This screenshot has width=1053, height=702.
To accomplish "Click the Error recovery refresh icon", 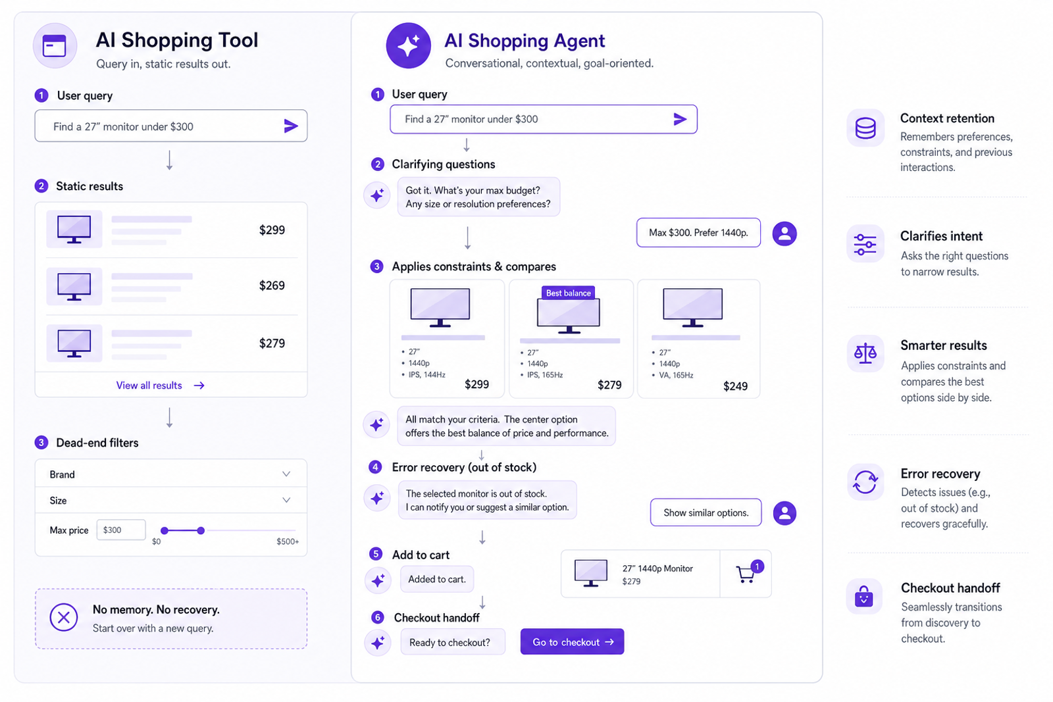I will 865,482.
